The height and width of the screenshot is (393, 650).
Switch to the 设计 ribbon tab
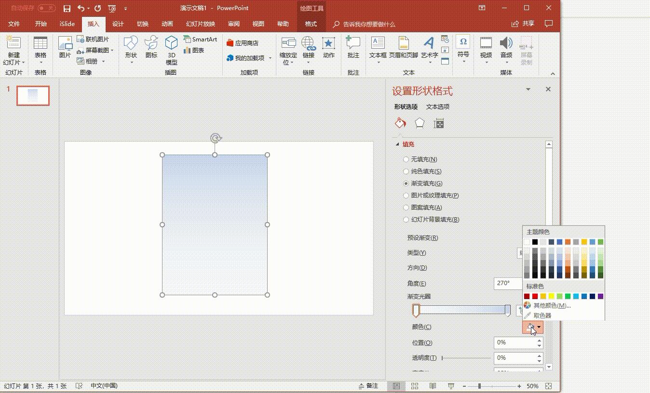point(118,23)
